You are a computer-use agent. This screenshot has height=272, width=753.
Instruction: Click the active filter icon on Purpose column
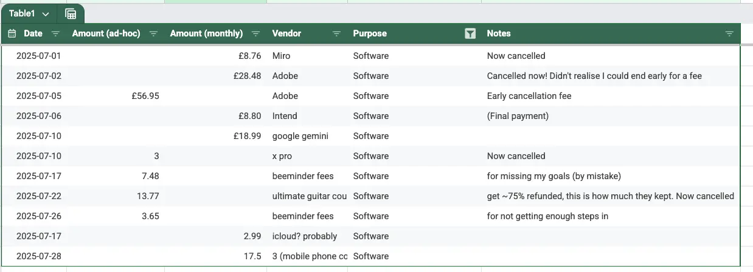470,33
